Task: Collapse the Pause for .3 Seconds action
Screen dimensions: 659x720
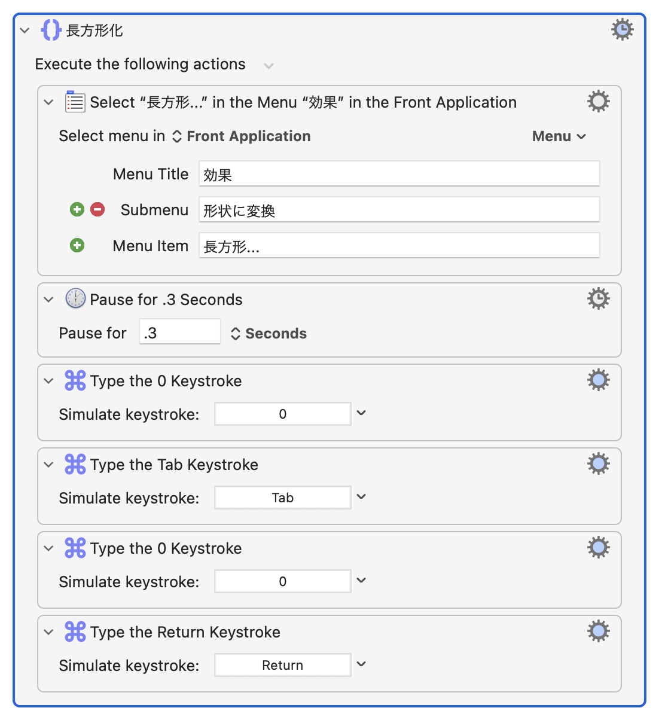Action: [48, 300]
